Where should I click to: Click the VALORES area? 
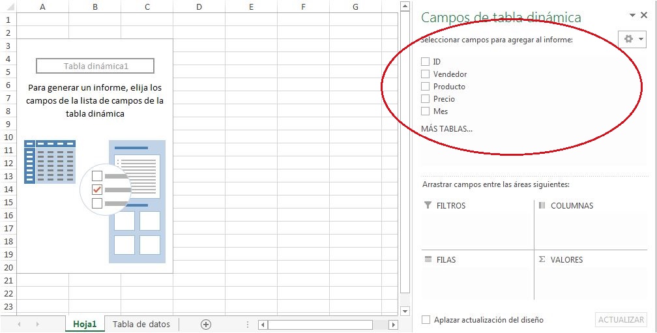tap(591, 276)
